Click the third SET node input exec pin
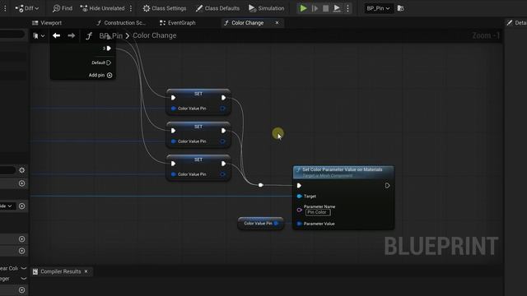527x296 pixels. 174,164
